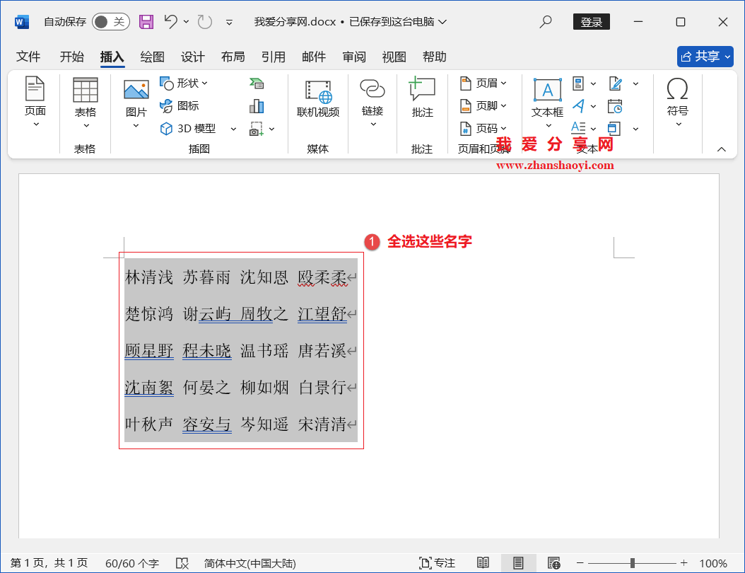
Task: Click the Symbol (符号) omega button
Action: 678,102
